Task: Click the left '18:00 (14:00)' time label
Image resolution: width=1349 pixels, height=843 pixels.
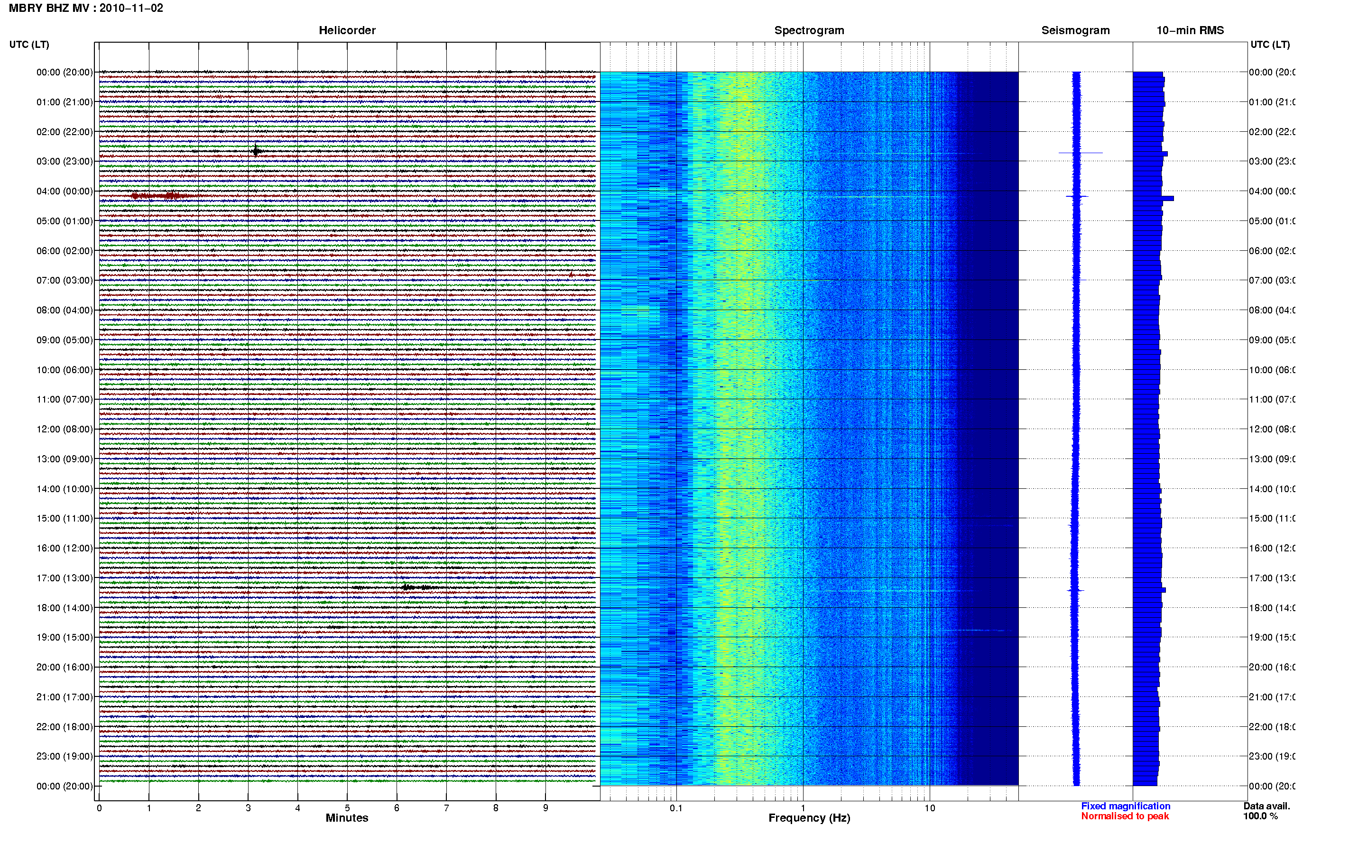Action: click(x=65, y=608)
